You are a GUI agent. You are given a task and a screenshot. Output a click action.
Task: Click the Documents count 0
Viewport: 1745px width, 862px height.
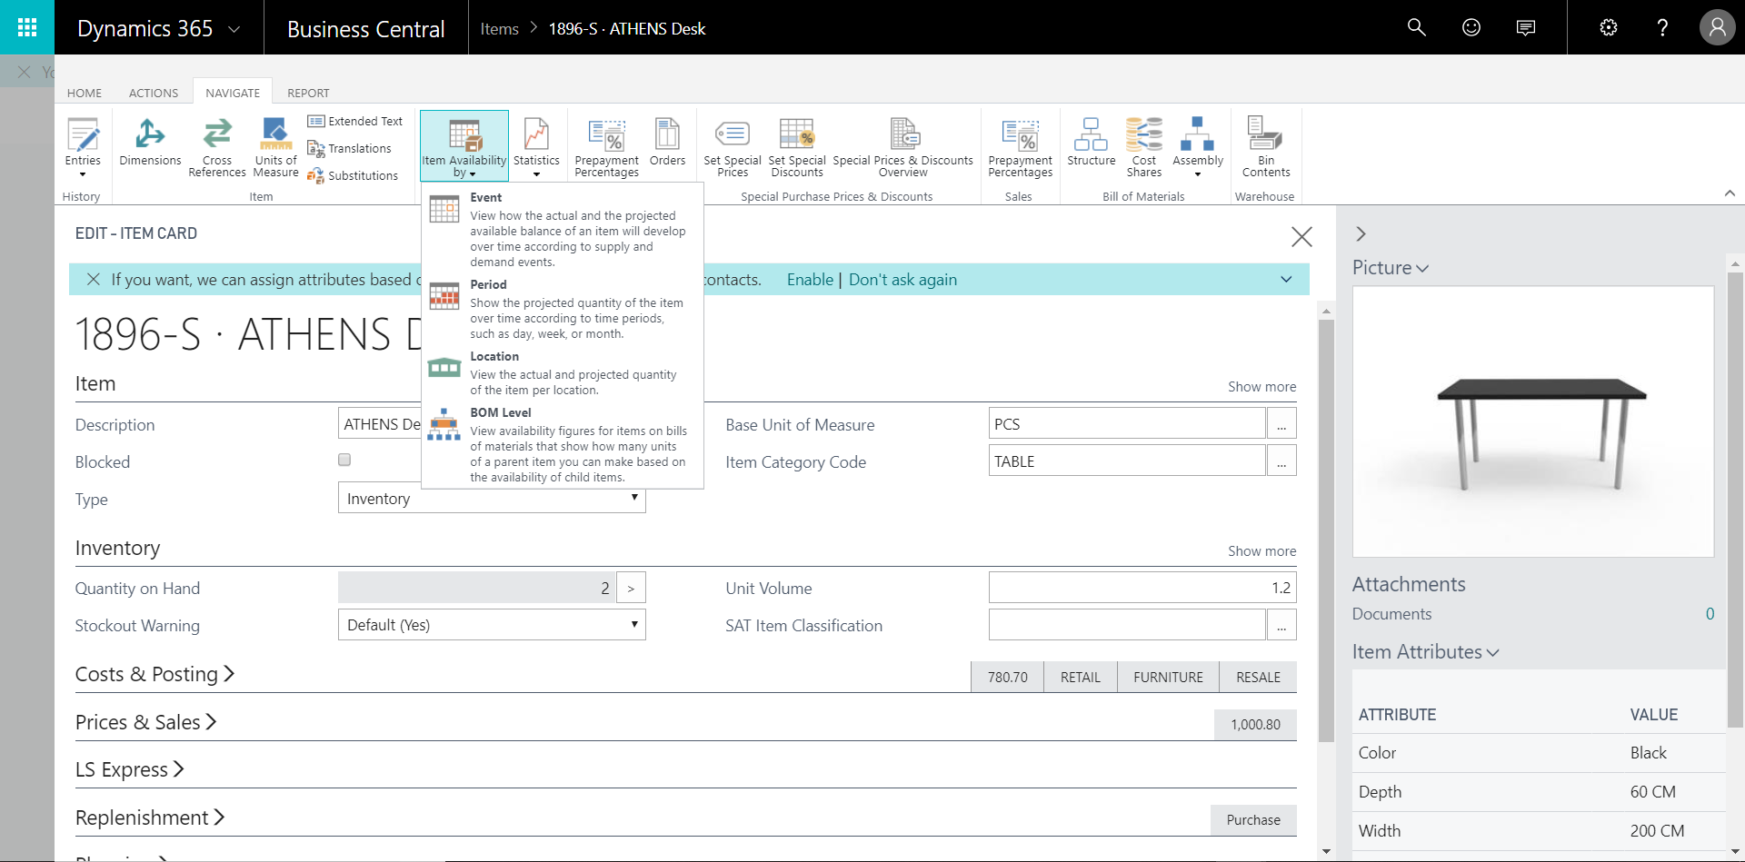click(1710, 614)
